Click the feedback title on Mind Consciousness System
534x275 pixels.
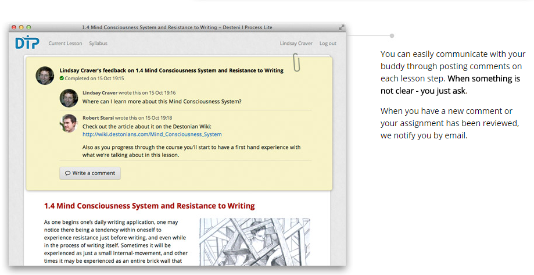point(171,70)
